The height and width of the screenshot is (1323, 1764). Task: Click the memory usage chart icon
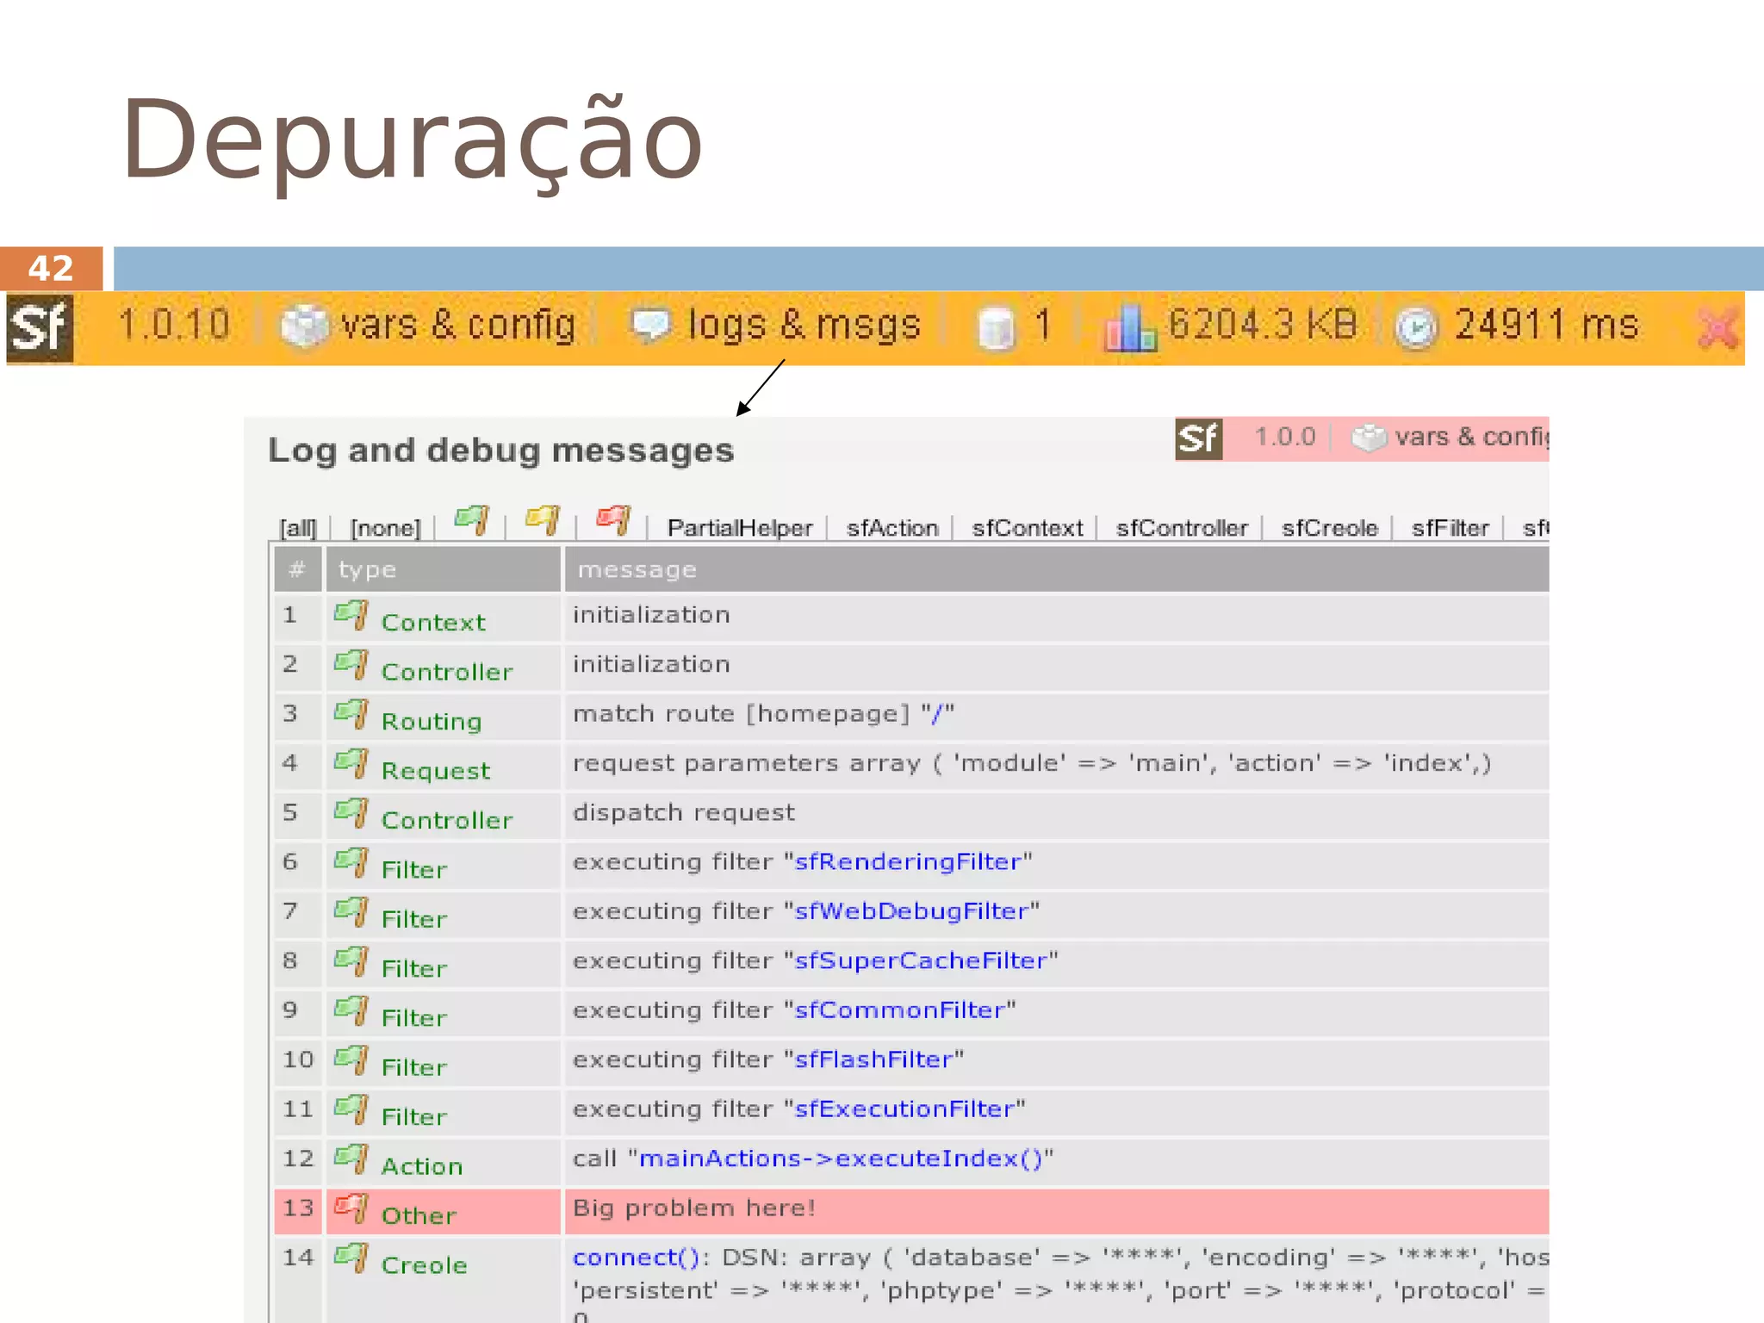(x=1129, y=328)
